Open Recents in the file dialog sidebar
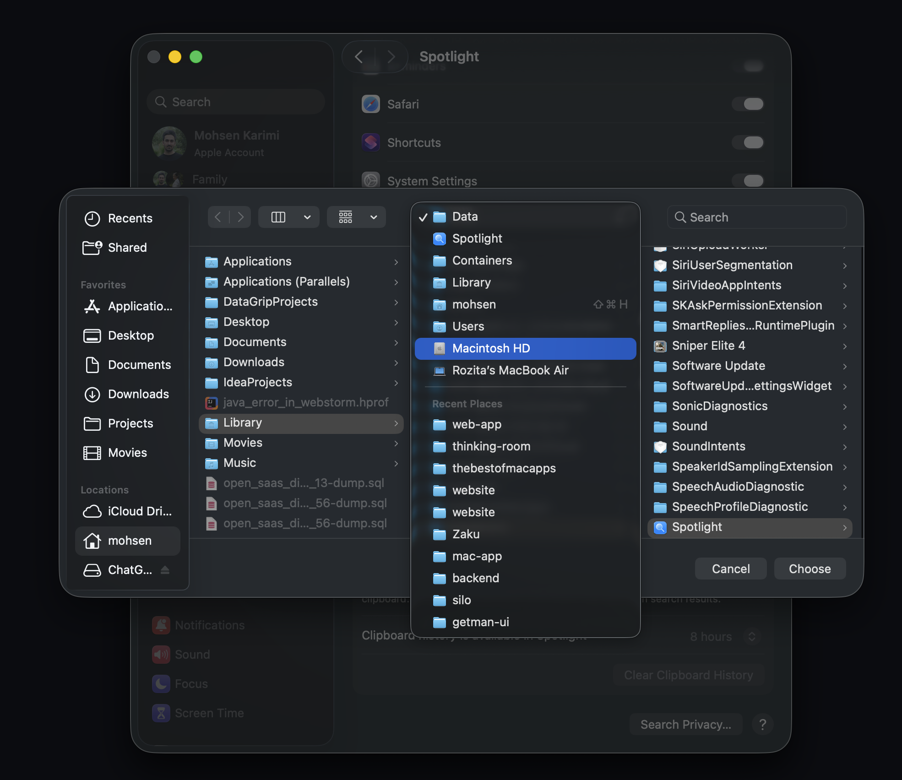The image size is (902, 780). 127,218
